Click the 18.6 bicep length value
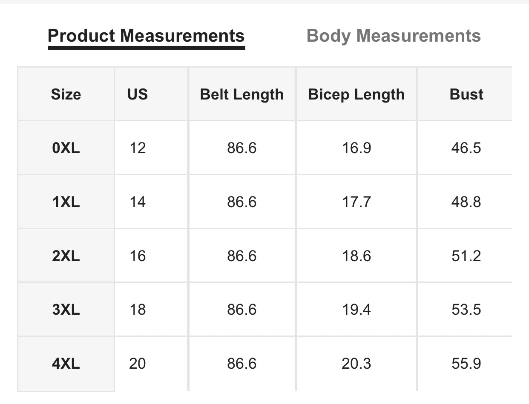 click(356, 256)
